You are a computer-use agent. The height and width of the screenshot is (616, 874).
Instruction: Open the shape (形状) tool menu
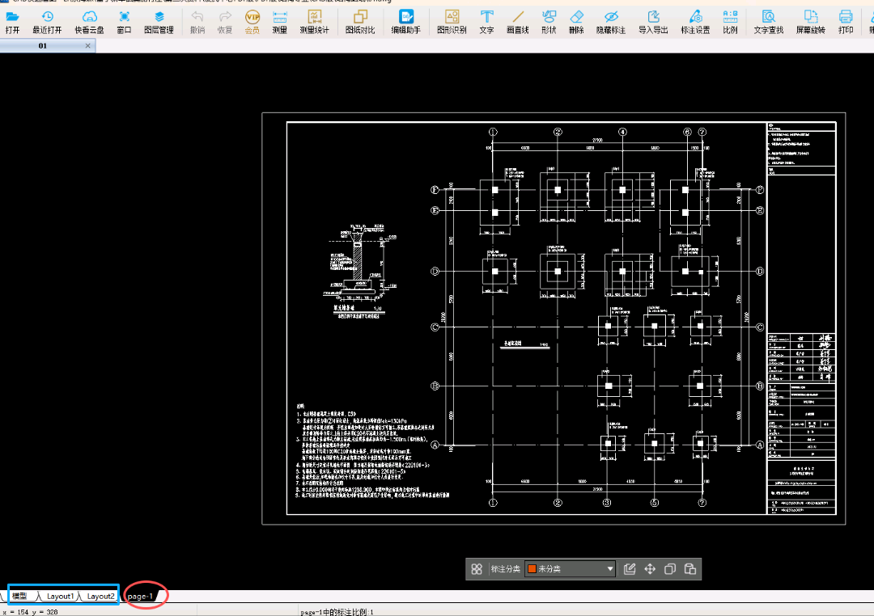pos(549,21)
